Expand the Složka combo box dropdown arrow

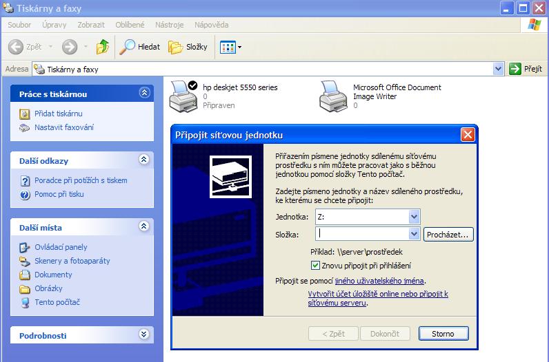[414, 234]
